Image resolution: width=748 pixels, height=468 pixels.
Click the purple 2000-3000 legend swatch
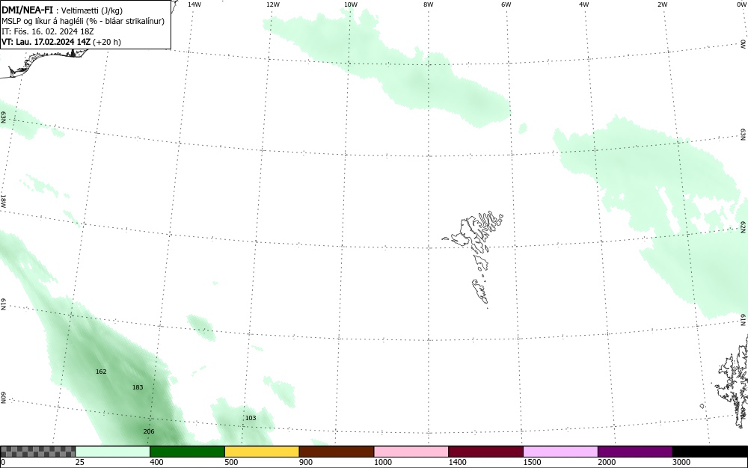(x=635, y=452)
